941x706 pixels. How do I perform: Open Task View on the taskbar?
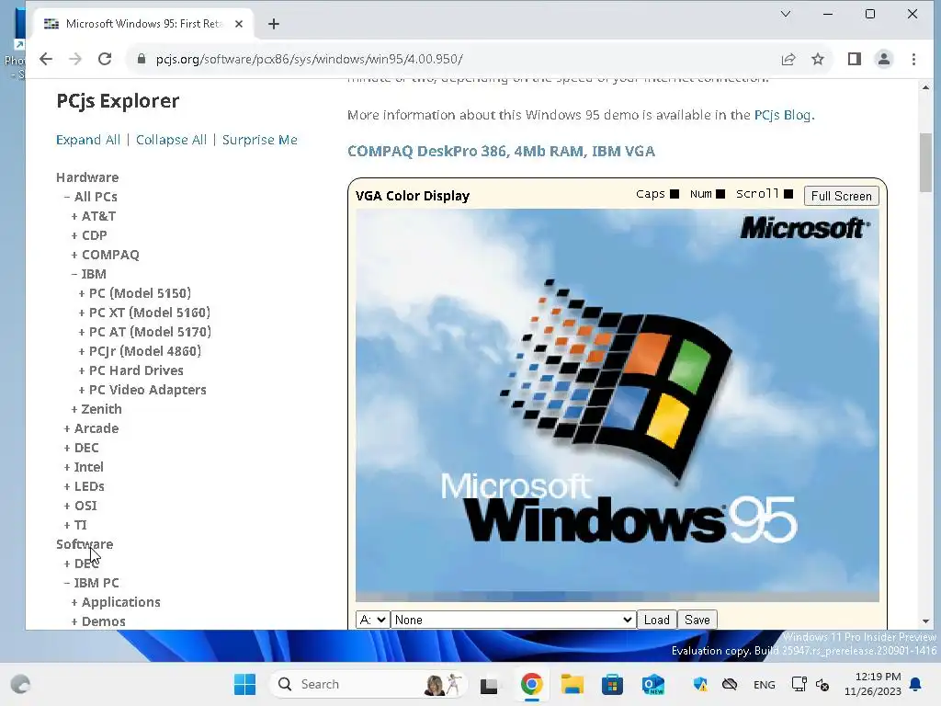tap(489, 685)
